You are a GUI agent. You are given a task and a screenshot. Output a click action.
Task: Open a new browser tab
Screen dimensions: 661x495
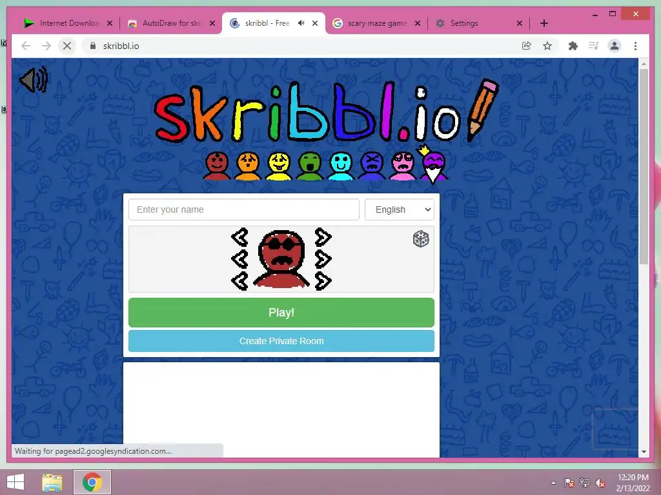click(x=544, y=23)
